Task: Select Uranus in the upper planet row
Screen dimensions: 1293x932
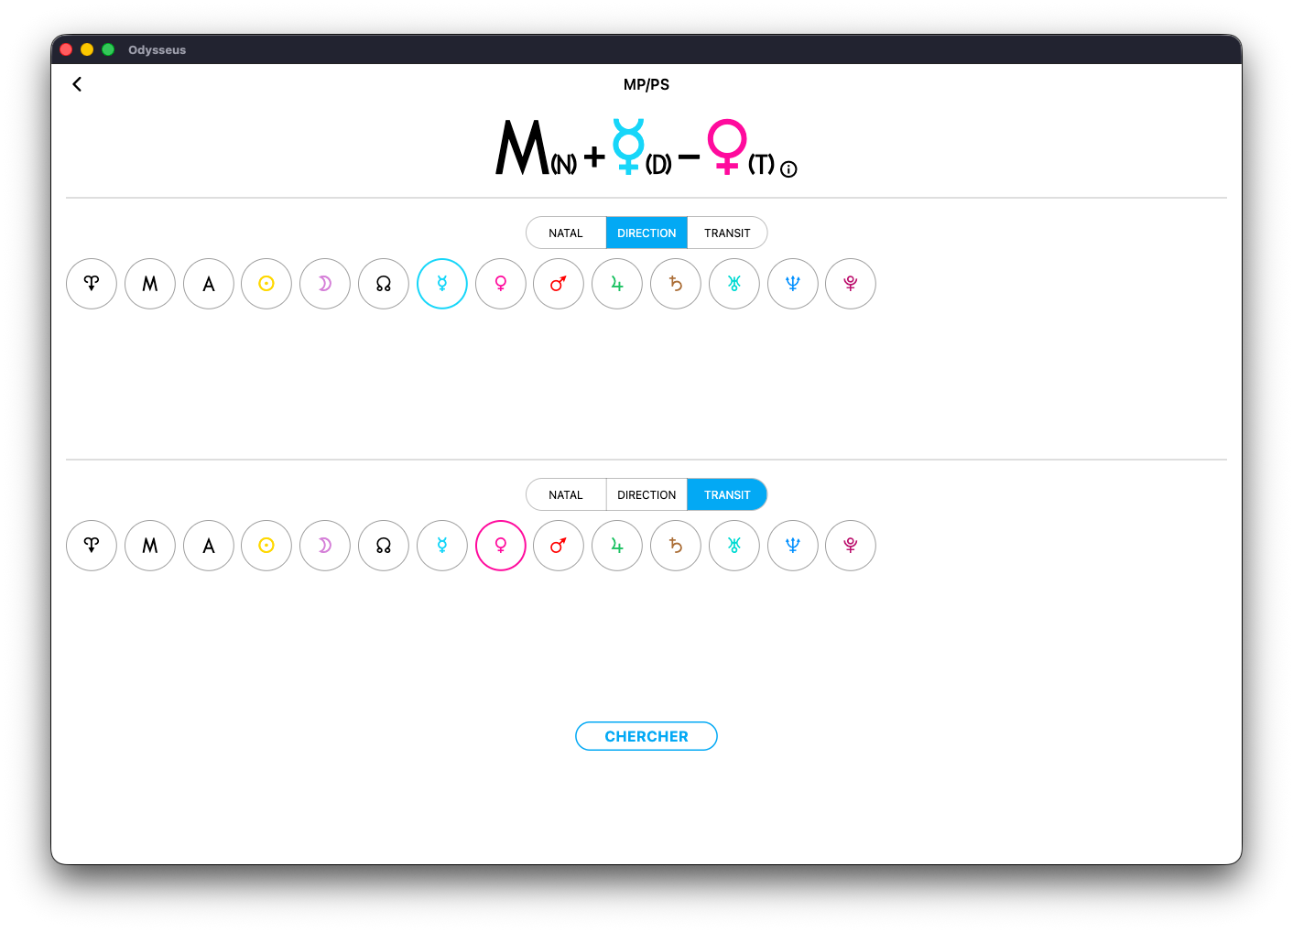Action: pos(734,284)
